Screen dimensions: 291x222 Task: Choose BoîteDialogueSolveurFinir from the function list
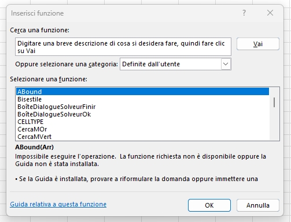tap(142, 107)
